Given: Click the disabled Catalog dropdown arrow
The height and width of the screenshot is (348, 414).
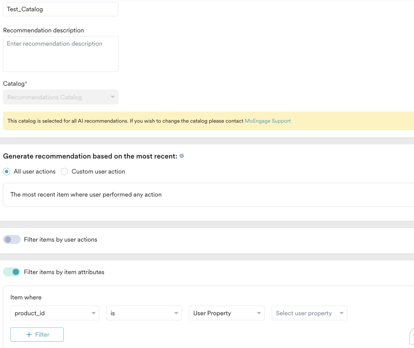Looking at the screenshot, I should (x=113, y=97).
